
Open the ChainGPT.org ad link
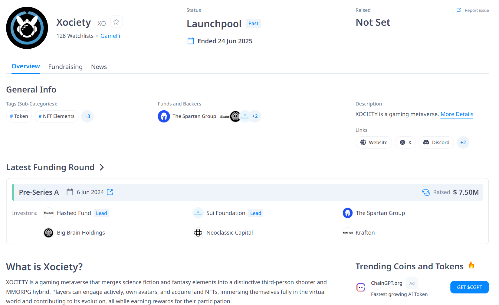coord(386,283)
